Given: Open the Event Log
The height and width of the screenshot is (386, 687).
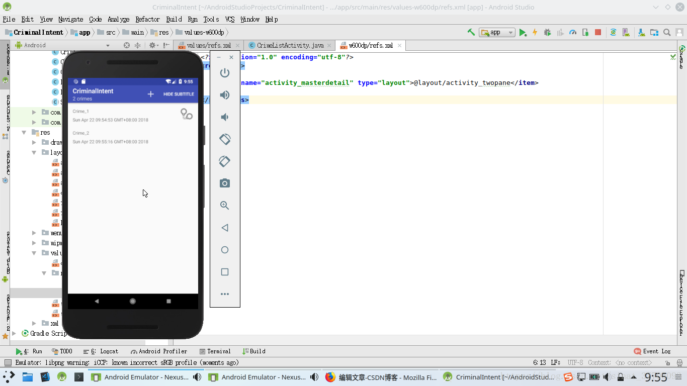Looking at the screenshot, I should point(652,351).
